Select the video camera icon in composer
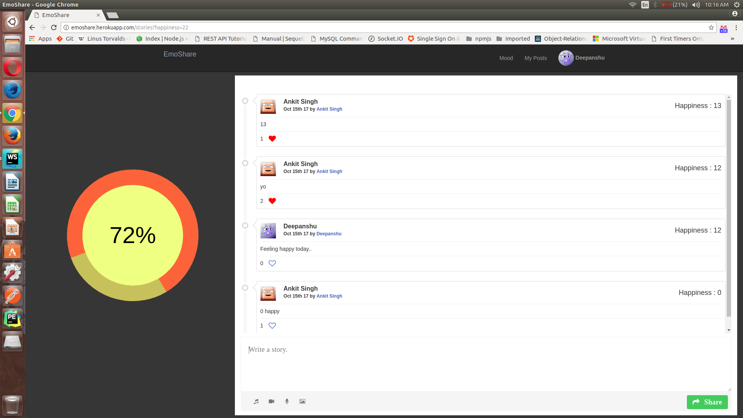Viewport: 743px width, 418px height. (x=271, y=401)
